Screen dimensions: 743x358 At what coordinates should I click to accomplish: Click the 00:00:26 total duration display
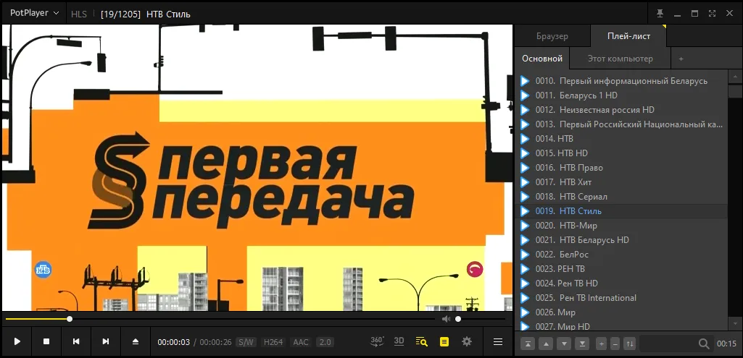click(x=215, y=342)
